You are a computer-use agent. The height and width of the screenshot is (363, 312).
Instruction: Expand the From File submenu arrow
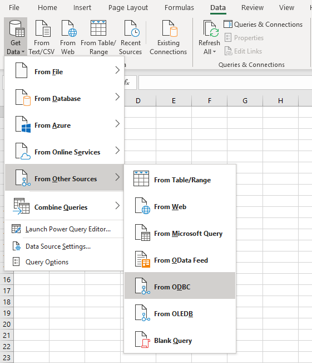117,70
